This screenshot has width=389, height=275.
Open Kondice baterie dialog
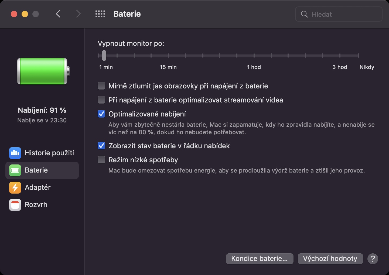[260, 259]
